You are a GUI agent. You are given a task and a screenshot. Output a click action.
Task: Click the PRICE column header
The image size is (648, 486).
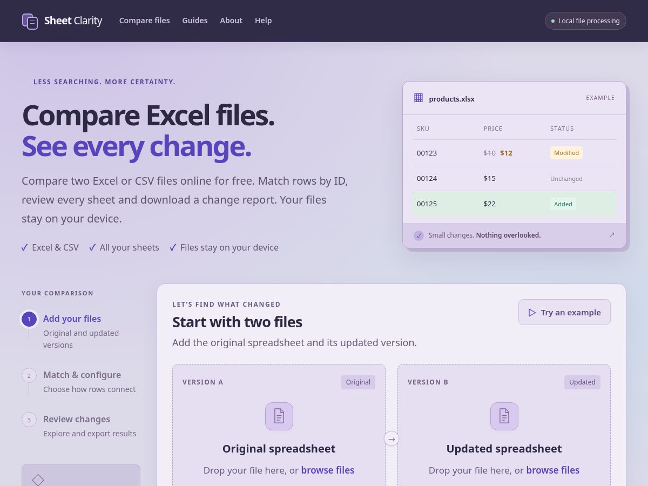[492, 129]
